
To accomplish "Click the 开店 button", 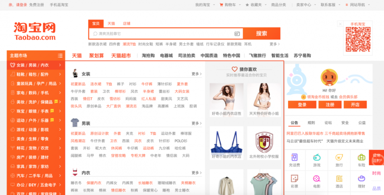I will point(355,105).
